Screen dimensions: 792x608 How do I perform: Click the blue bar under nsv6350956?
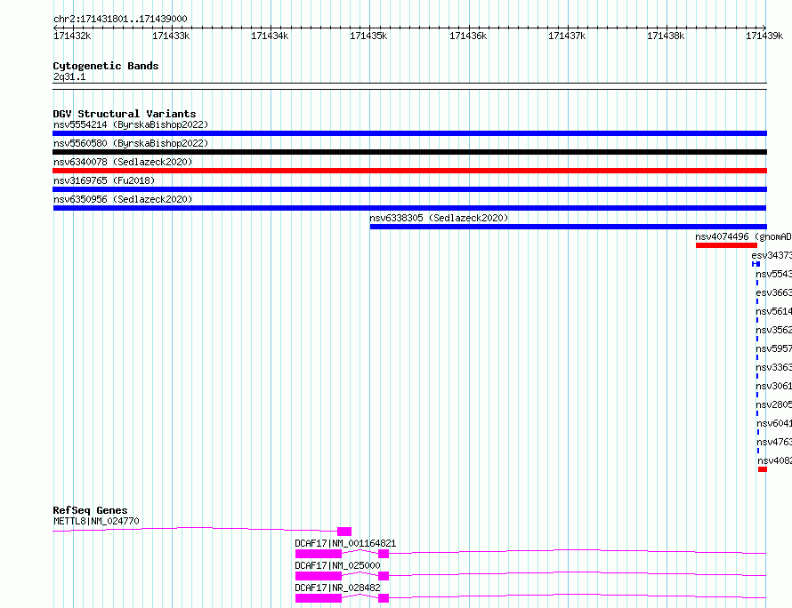(x=409, y=208)
